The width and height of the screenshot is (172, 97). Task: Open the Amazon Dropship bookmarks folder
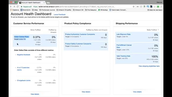64,10
